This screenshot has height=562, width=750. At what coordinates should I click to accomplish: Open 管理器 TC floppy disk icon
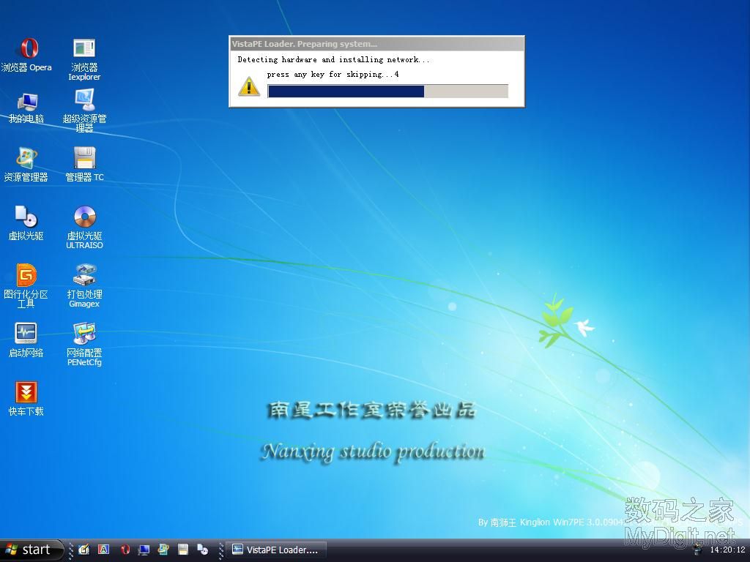point(84,165)
